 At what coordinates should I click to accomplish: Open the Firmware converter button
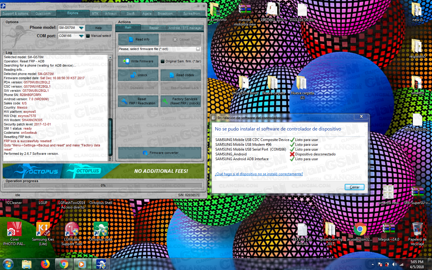tap(160, 153)
